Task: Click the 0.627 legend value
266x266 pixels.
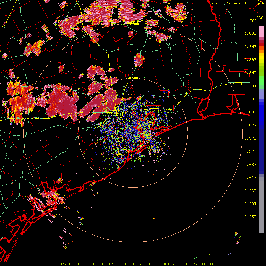Action: point(250,125)
